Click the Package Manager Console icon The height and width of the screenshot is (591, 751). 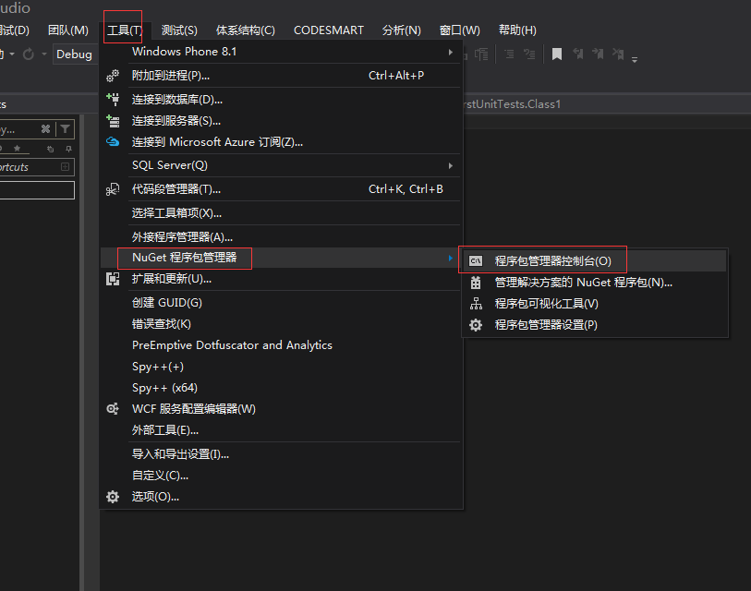[x=476, y=261]
